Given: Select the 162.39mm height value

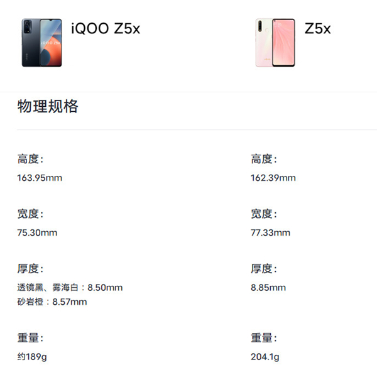Looking at the screenshot, I should click(x=273, y=178).
